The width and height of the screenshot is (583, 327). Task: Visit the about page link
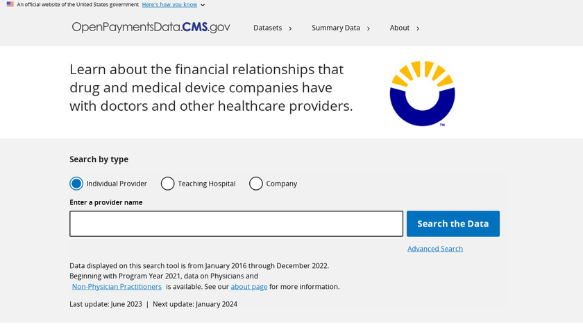coord(249,286)
